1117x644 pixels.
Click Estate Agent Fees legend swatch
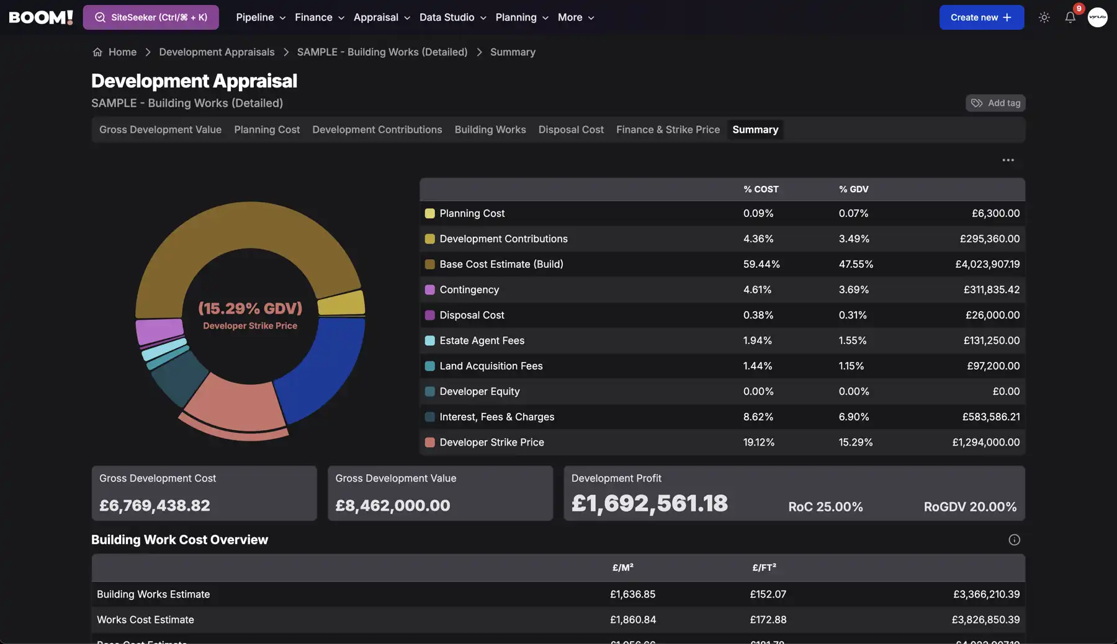click(429, 340)
